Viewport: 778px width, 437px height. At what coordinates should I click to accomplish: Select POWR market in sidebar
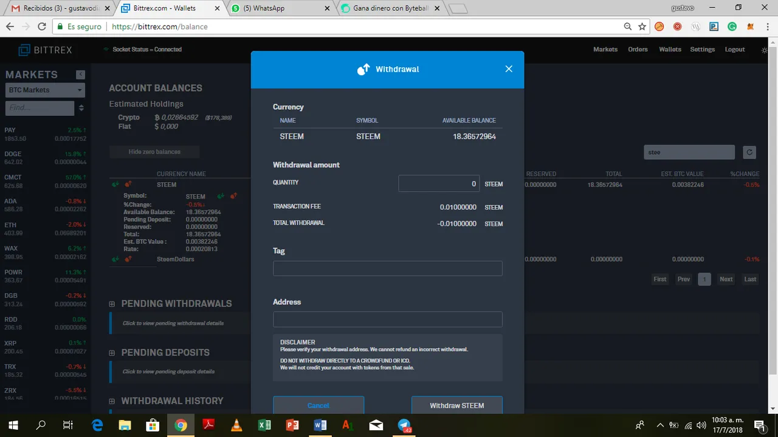point(45,276)
